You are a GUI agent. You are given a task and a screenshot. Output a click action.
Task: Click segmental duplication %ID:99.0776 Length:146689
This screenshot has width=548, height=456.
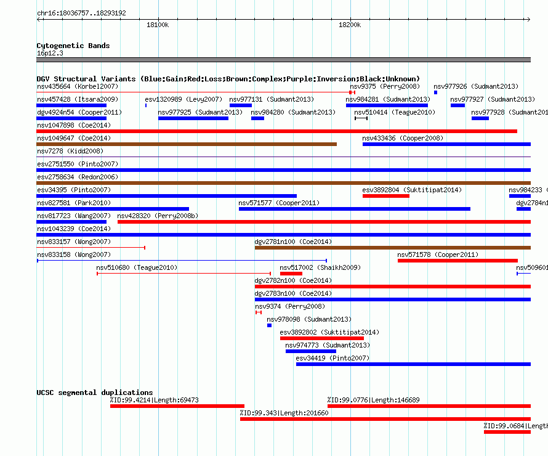[429, 406]
